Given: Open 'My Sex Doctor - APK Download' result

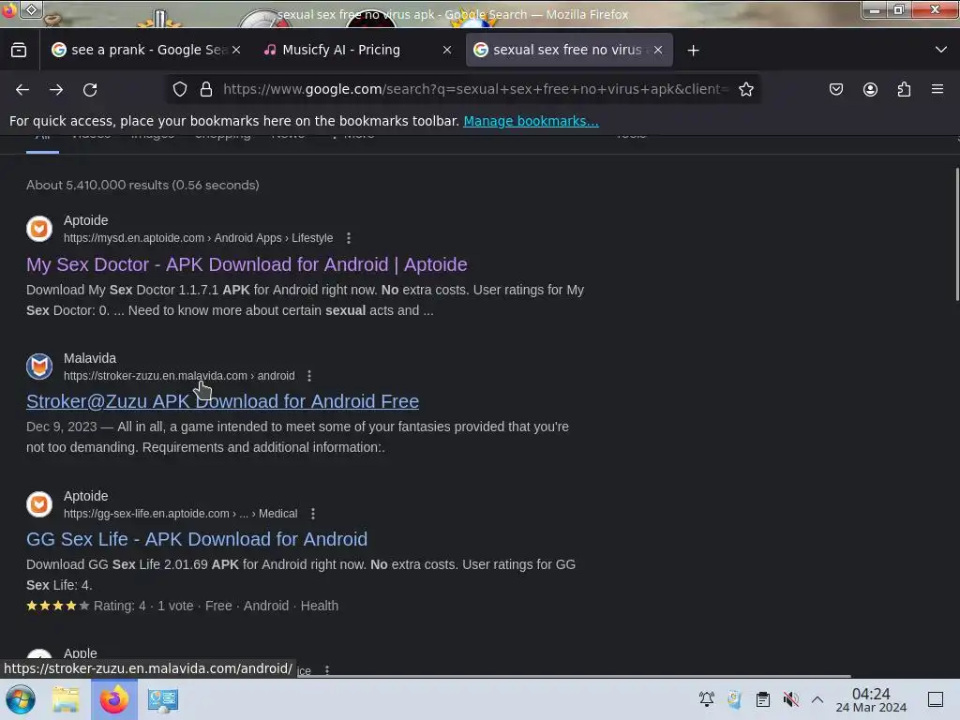Looking at the screenshot, I should [247, 264].
